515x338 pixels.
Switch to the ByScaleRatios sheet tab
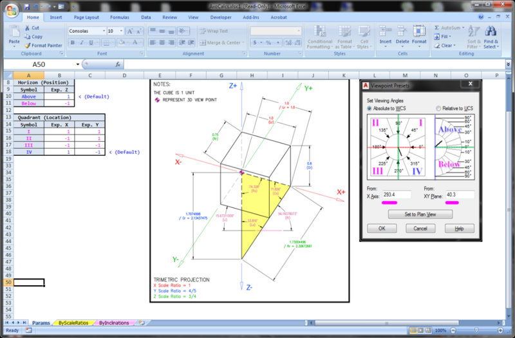tap(71, 323)
